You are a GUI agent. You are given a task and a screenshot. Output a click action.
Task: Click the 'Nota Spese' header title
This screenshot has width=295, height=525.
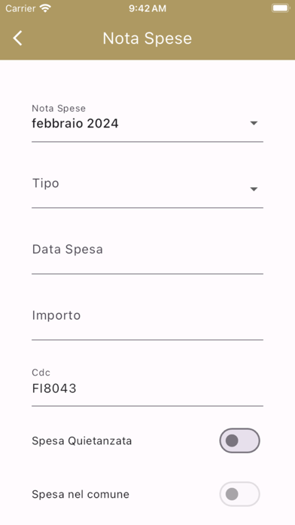click(x=147, y=38)
